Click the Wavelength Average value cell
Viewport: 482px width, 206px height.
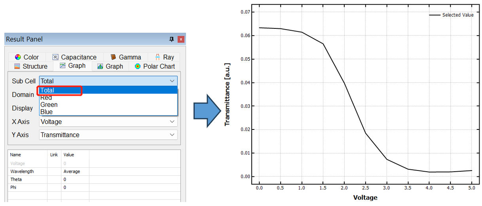75,172
